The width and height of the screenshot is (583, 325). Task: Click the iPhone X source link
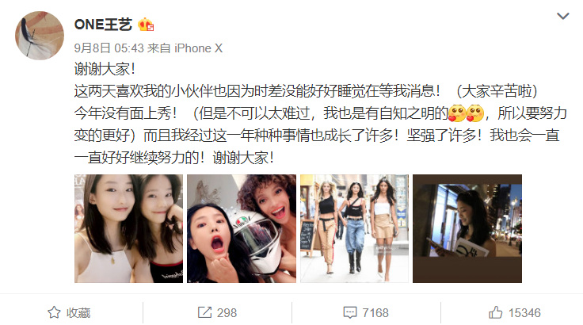coord(199,48)
